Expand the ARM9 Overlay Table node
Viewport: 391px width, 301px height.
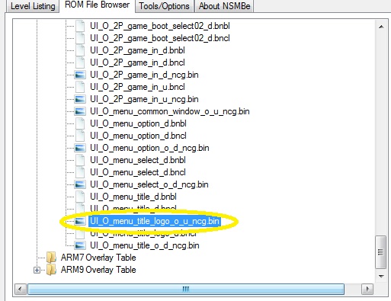[x=37, y=270]
